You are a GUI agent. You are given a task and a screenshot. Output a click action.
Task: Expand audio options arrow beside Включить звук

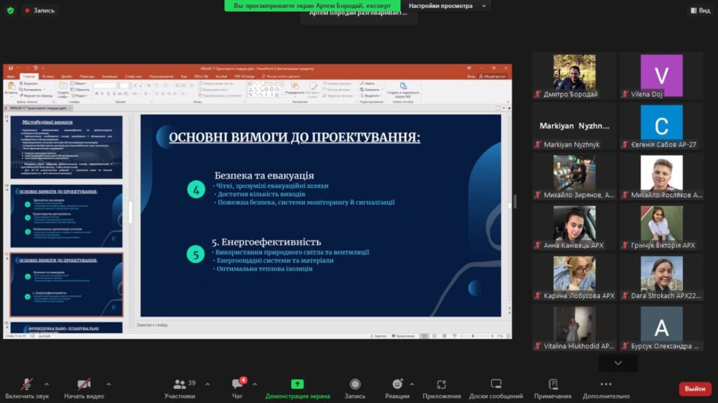tap(47, 384)
